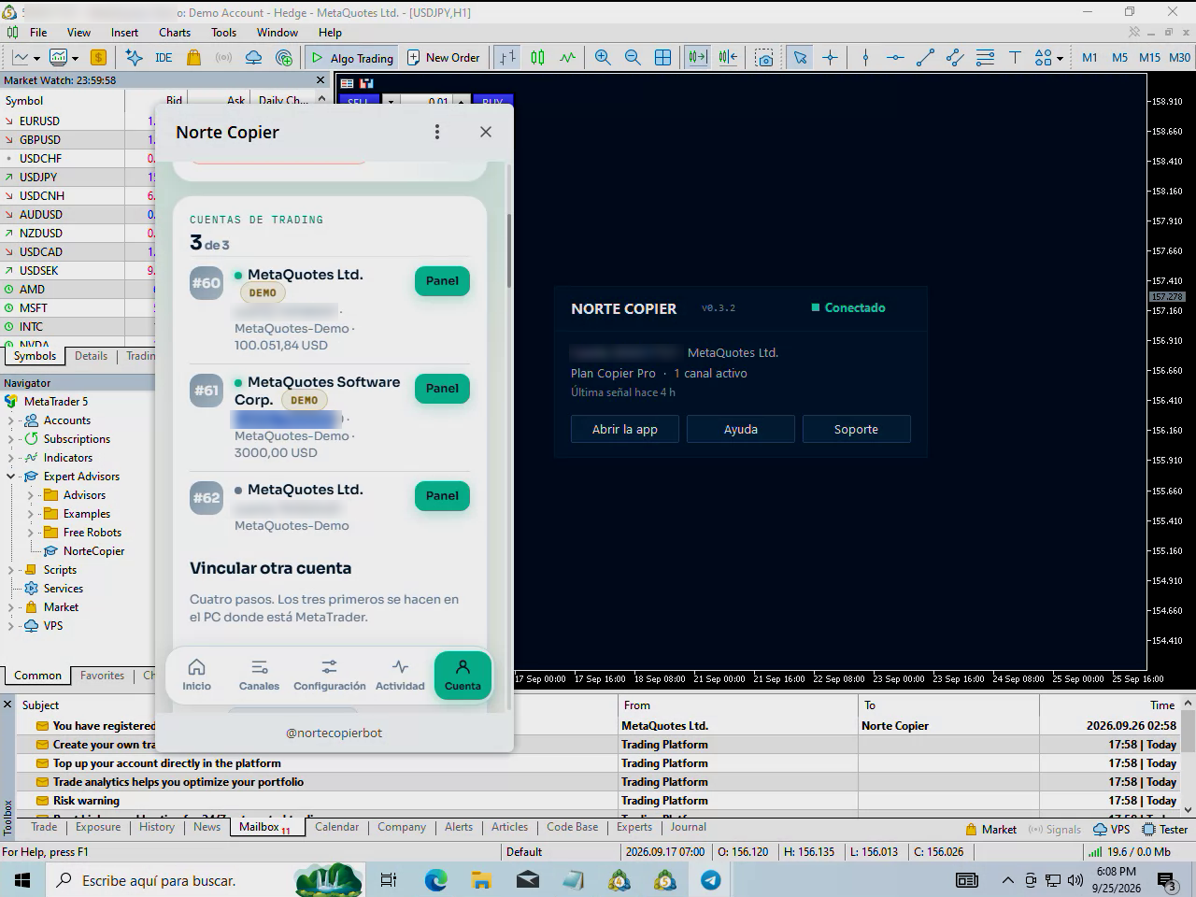Open Actividad tab in Norte Copier
This screenshot has width=1196, height=897.
[400, 675]
